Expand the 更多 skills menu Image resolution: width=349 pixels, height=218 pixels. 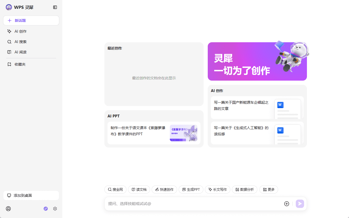tap(269, 189)
